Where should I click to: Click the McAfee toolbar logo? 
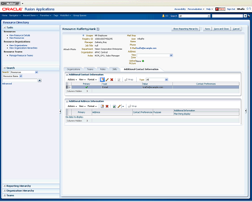tap(10, 4)
